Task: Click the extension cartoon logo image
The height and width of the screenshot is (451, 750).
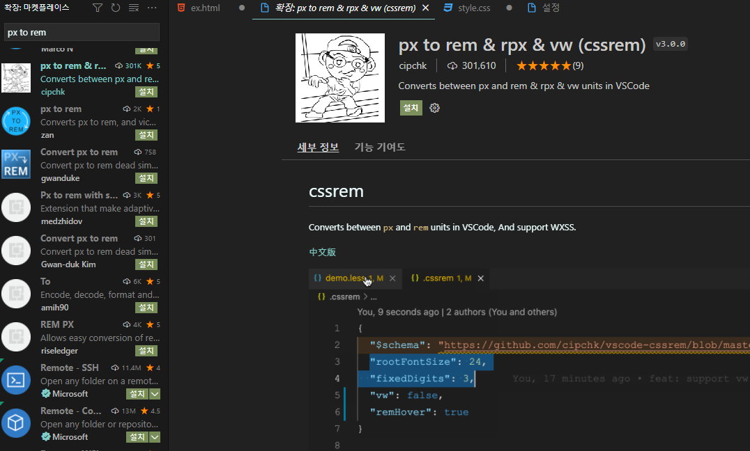Action: tap(340, 78)
